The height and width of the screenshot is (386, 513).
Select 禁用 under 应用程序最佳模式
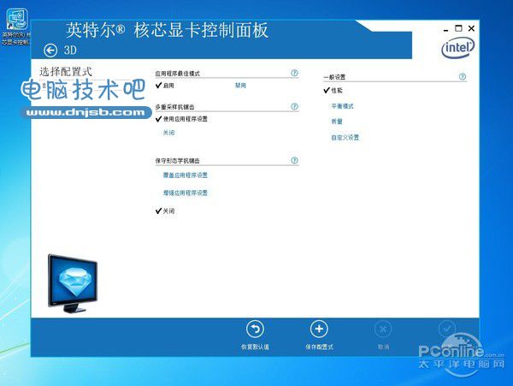click(x=240, y=86)
